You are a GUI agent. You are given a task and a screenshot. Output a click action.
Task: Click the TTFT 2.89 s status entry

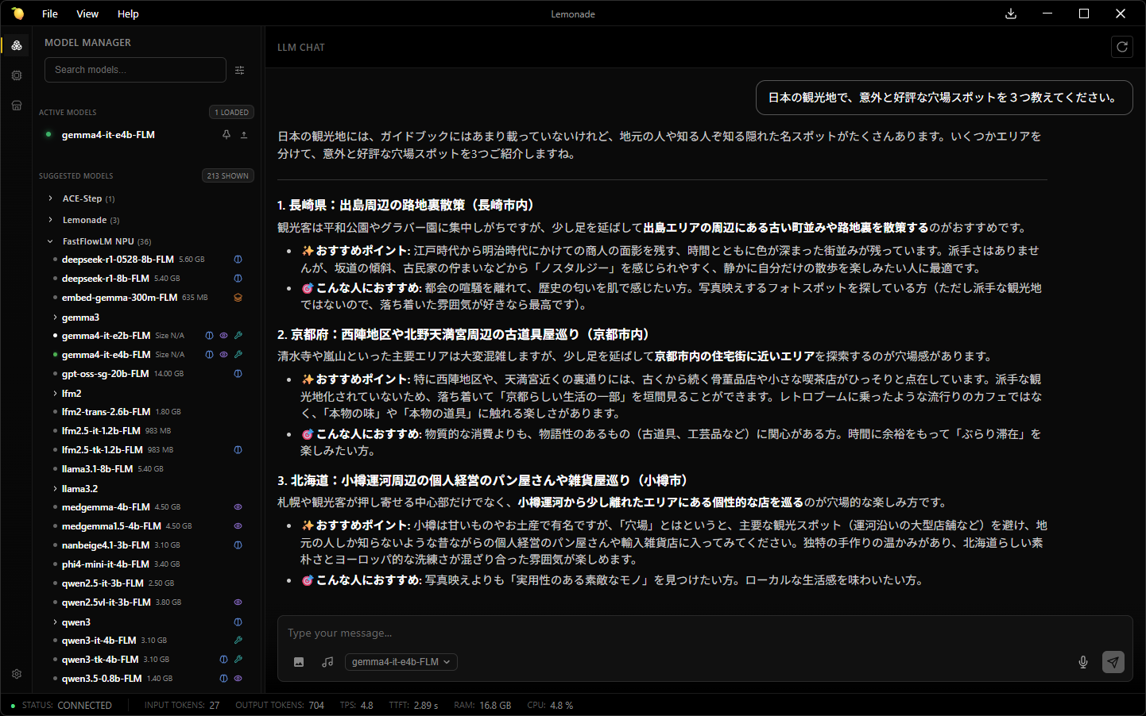(x=413, y=705)
